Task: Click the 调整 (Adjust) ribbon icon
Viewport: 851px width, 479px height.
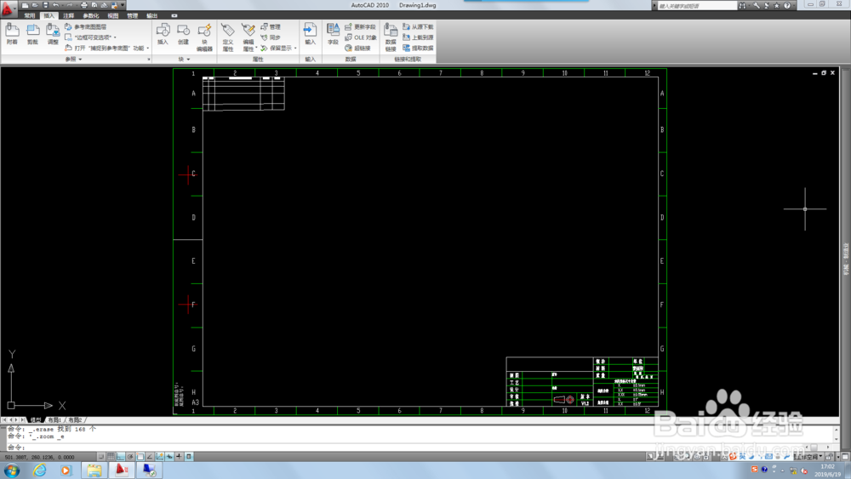Action: click(x=53, y=34)
